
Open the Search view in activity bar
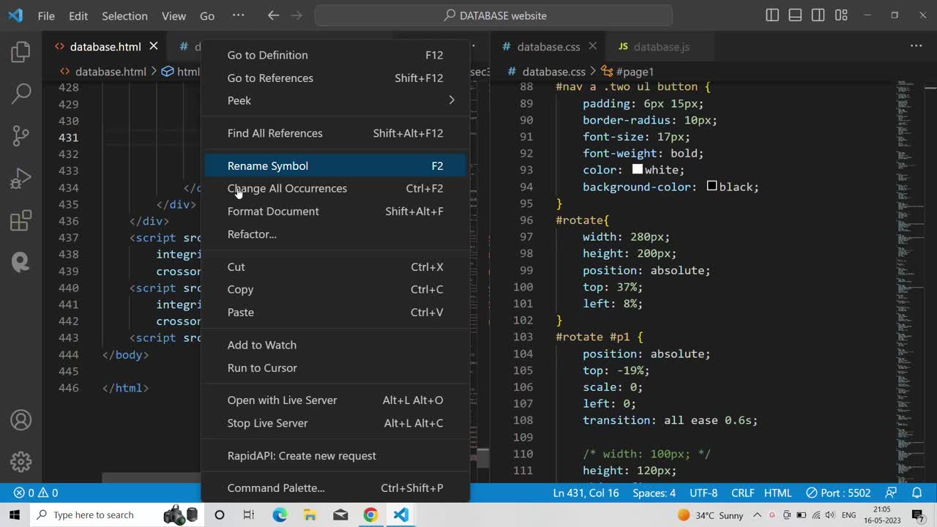click(21, 93)
